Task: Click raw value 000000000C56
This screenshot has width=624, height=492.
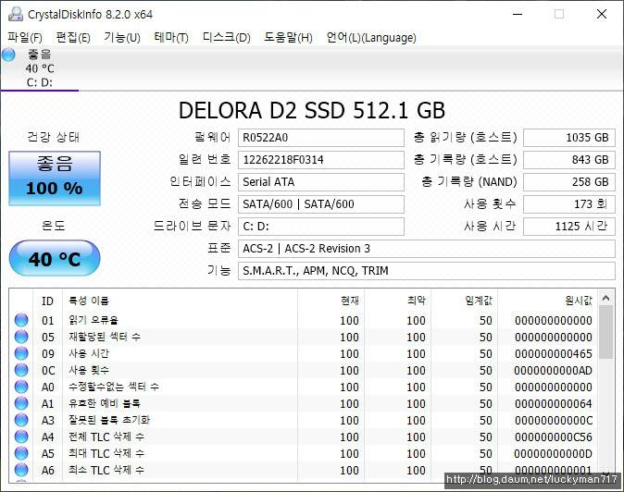Action: point(553,437)
